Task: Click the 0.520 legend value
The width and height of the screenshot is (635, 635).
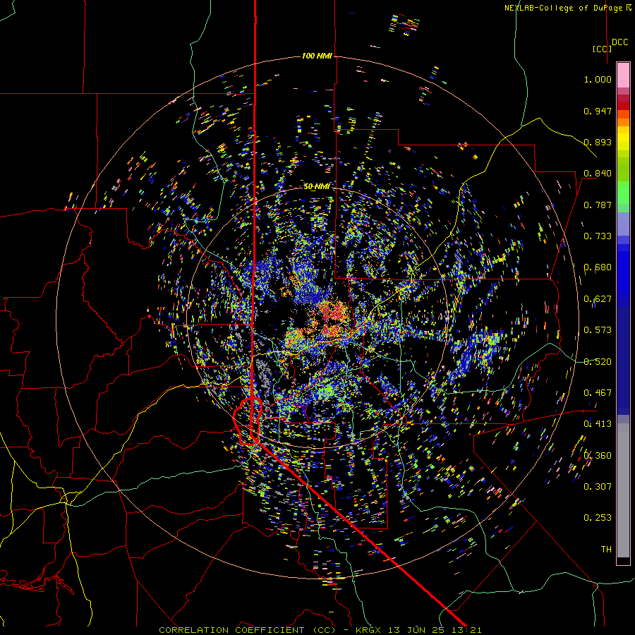Action: pos(598,362)
